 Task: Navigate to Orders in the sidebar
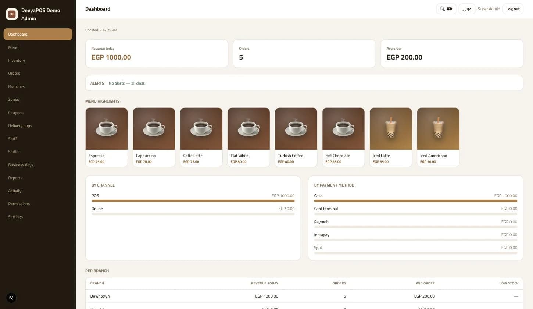click(x=38, y=73)
